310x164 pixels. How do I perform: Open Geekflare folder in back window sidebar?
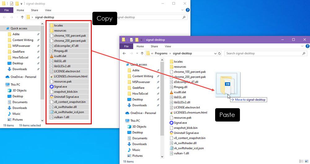point(16,52)
